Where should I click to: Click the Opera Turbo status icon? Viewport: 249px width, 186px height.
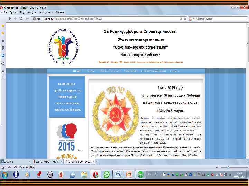point(16,167)
